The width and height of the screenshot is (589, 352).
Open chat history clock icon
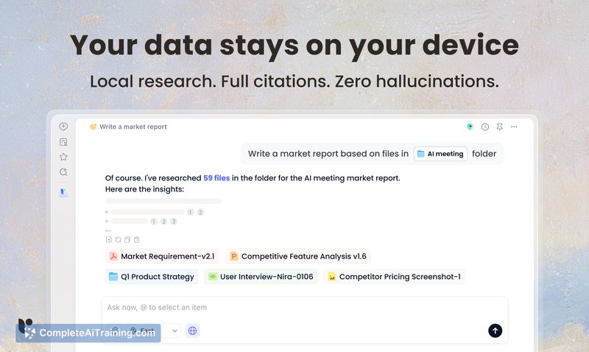485,127
